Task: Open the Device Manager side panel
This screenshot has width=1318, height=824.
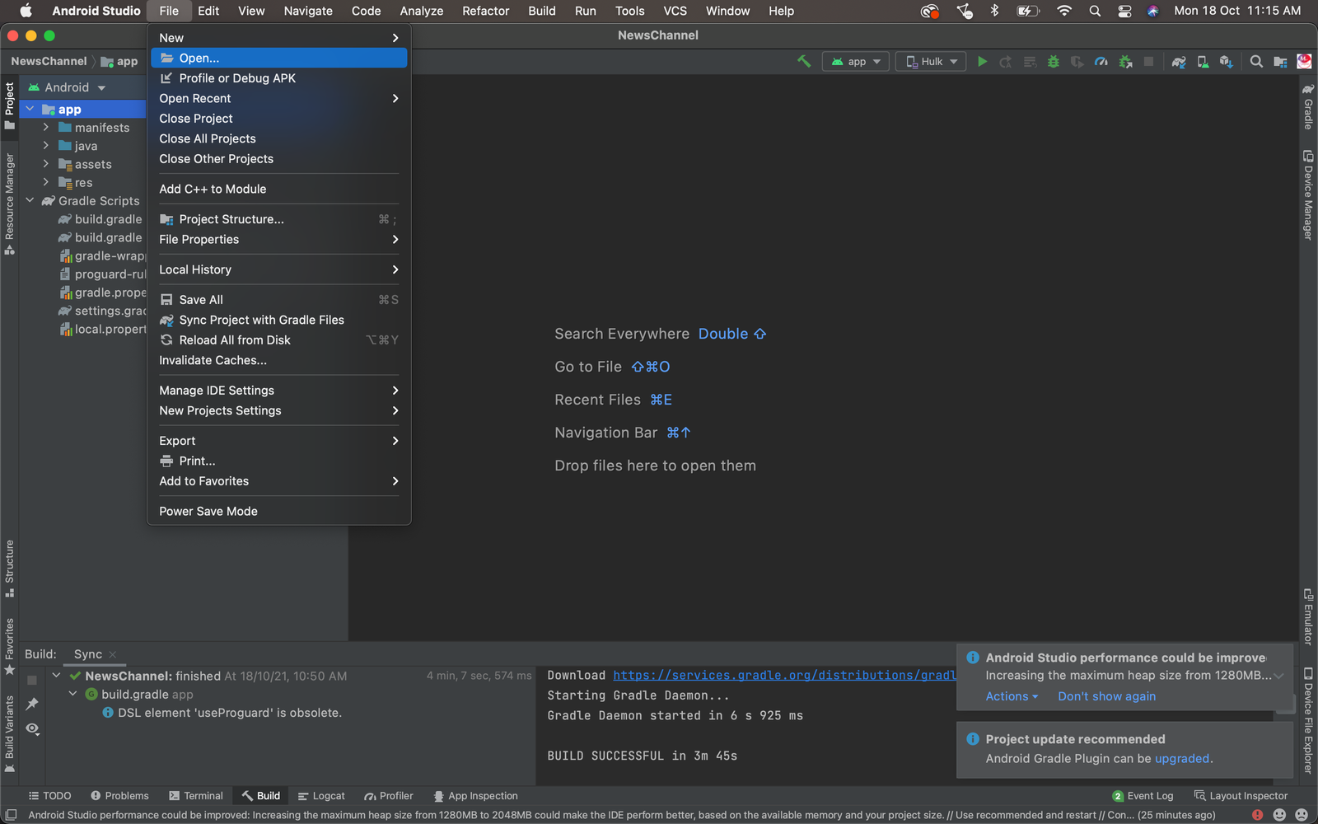Action: point(1307,195)
